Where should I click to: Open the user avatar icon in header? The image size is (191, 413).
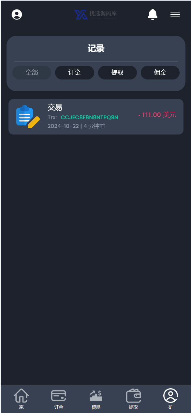(x=17, y=14)
